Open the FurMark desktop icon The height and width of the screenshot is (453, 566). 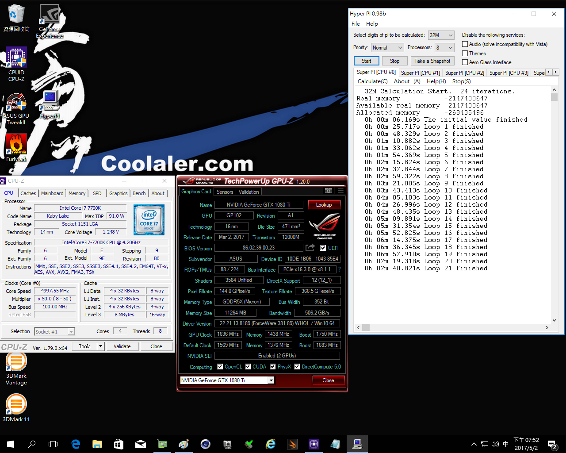[x=16, y=148]
